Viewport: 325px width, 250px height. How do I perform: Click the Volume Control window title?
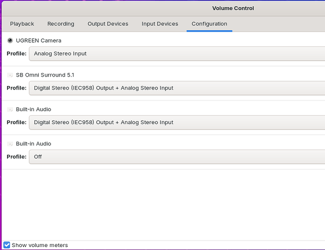(233, 8)
